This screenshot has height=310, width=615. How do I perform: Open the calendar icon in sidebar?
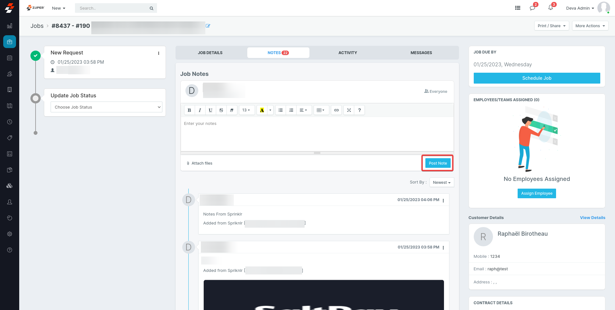coord(10,58)
